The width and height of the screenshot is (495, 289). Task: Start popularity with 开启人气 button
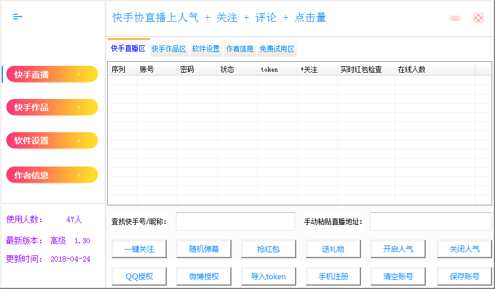coord(398,249)
